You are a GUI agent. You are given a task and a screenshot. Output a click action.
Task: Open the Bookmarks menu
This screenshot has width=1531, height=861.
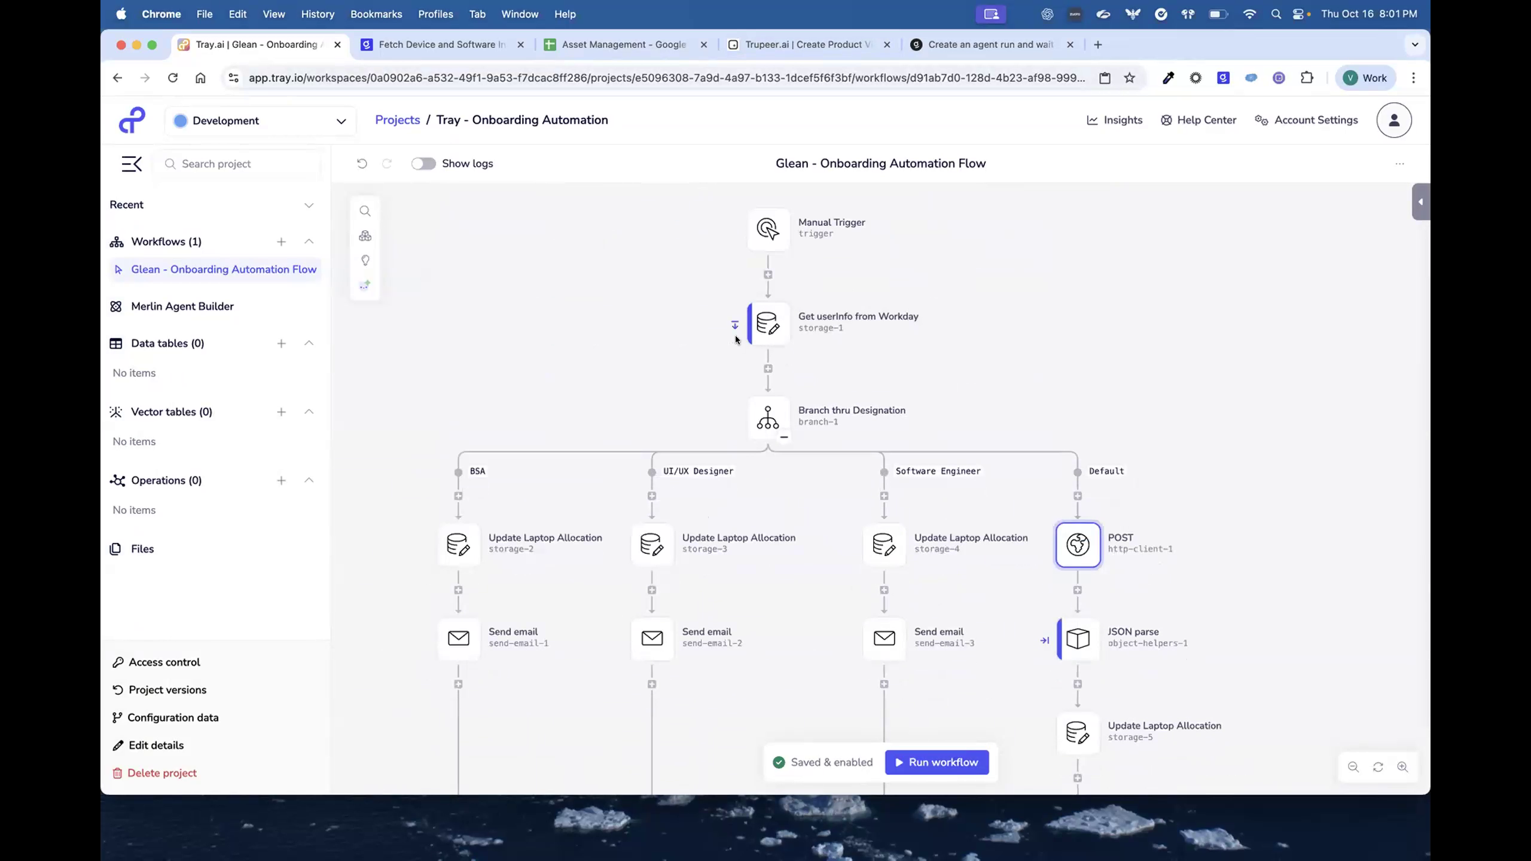click(x=376, y=14)
